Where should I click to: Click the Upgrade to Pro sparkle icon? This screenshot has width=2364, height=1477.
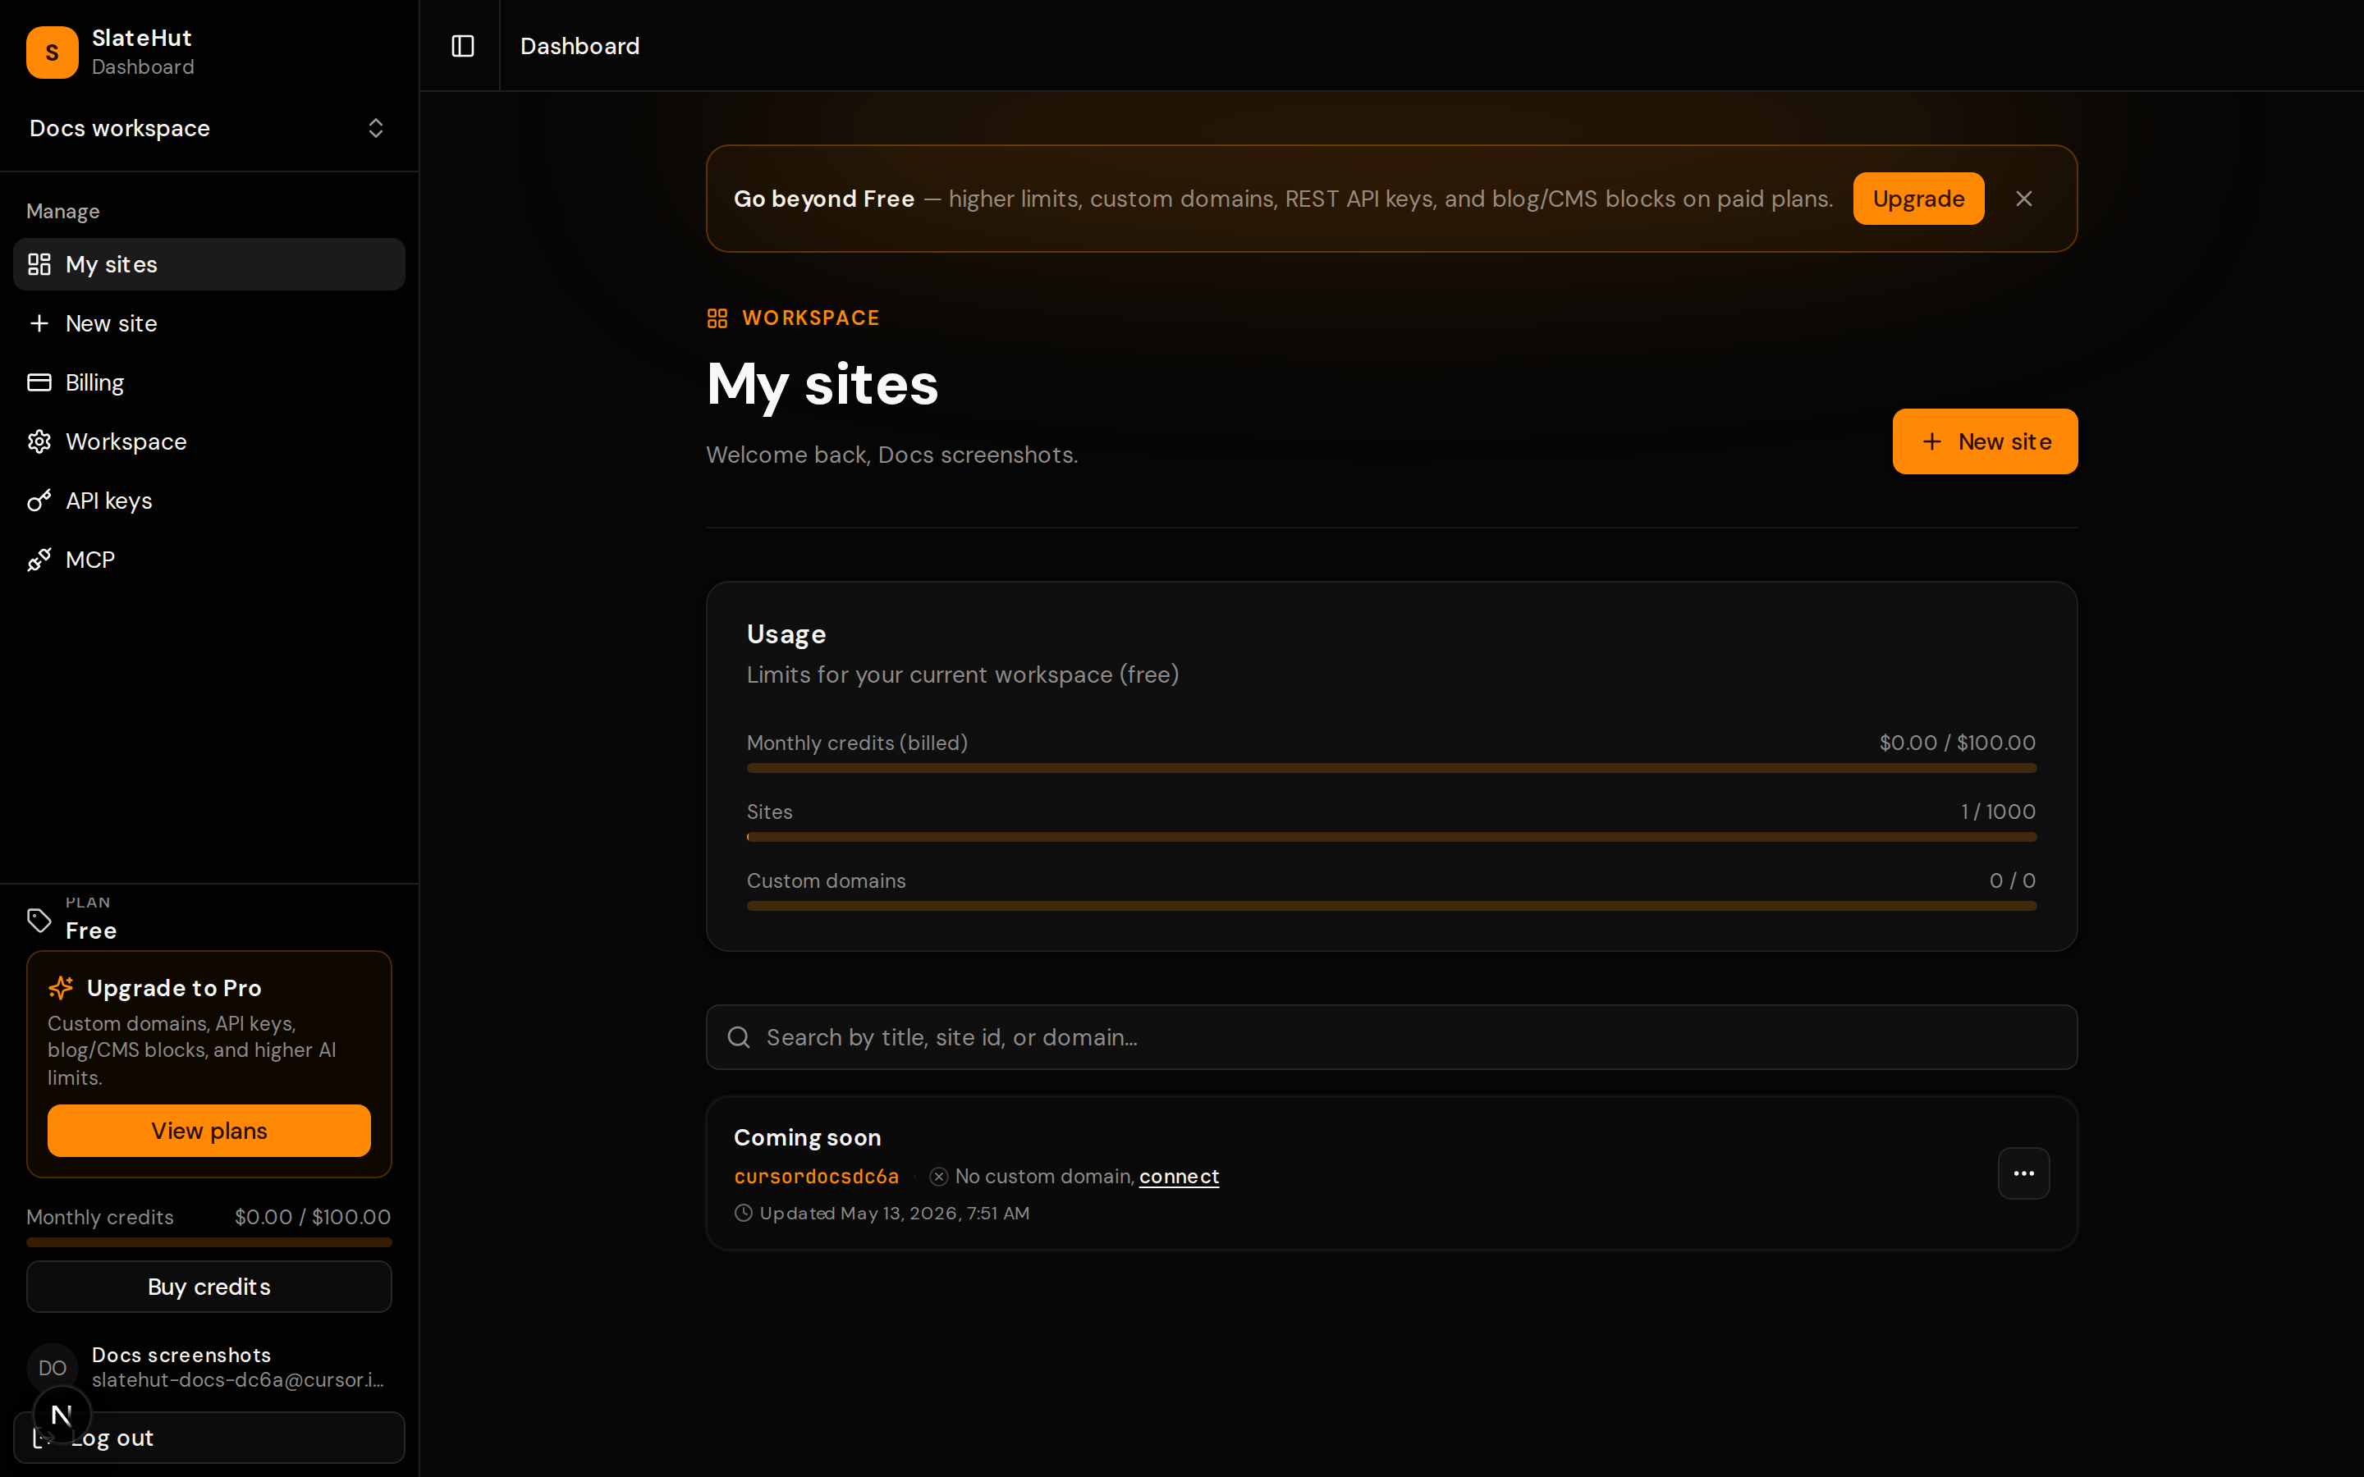coord(61,988)
